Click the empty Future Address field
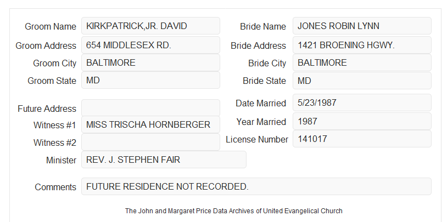This screenshot has height=222, width=442. tap(150, 108)
